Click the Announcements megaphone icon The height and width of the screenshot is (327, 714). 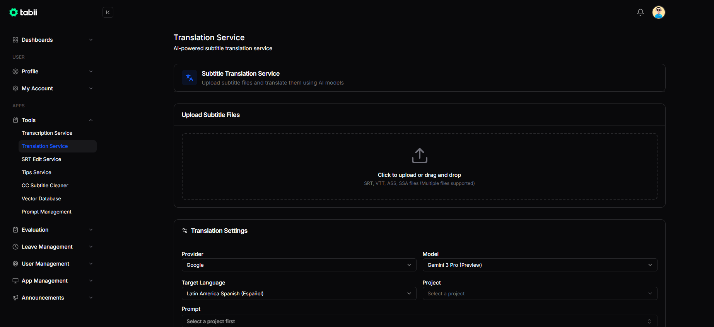[x=15, y=298]
